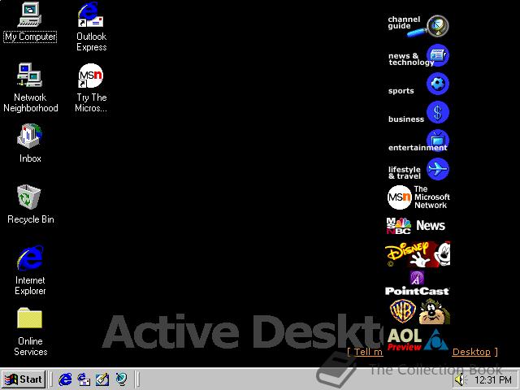Open the news & technology channel

click(418, 56)
